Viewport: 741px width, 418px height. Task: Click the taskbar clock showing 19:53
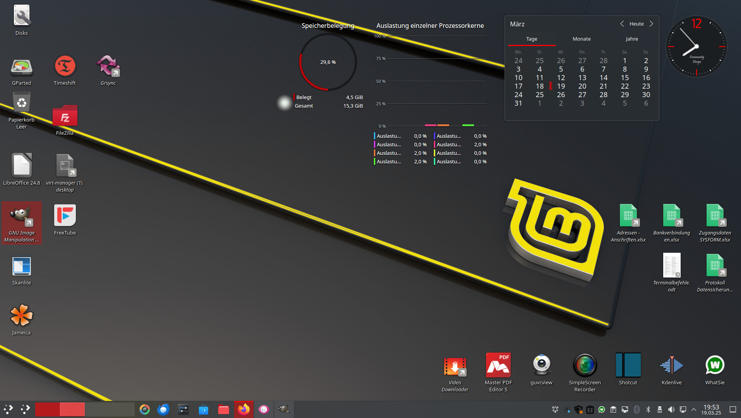[x=711, y=409]
